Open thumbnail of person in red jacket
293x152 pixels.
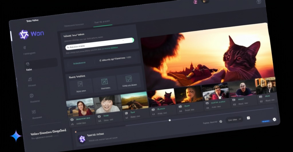click(215, 92)
